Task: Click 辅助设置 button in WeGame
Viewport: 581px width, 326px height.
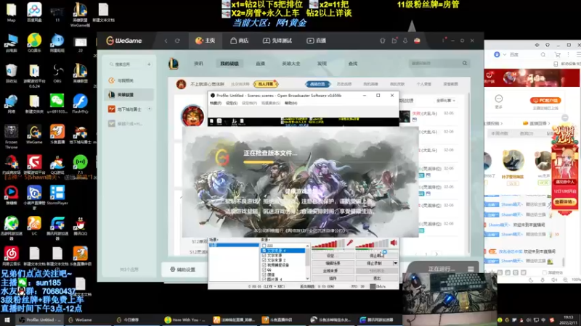Action: point(183,269)
